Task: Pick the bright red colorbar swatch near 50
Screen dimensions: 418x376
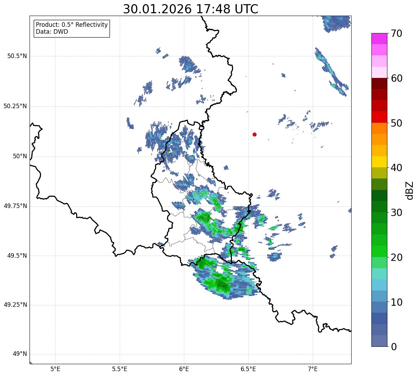Action: click(x=379, y=117)
